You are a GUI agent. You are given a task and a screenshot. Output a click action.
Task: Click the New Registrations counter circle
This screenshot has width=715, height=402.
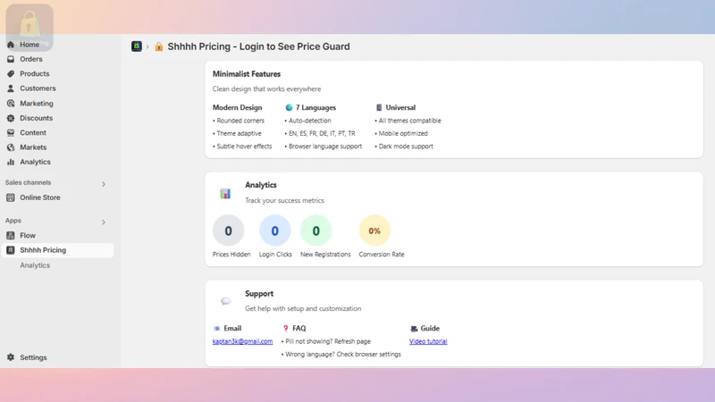tap(316, 230)
